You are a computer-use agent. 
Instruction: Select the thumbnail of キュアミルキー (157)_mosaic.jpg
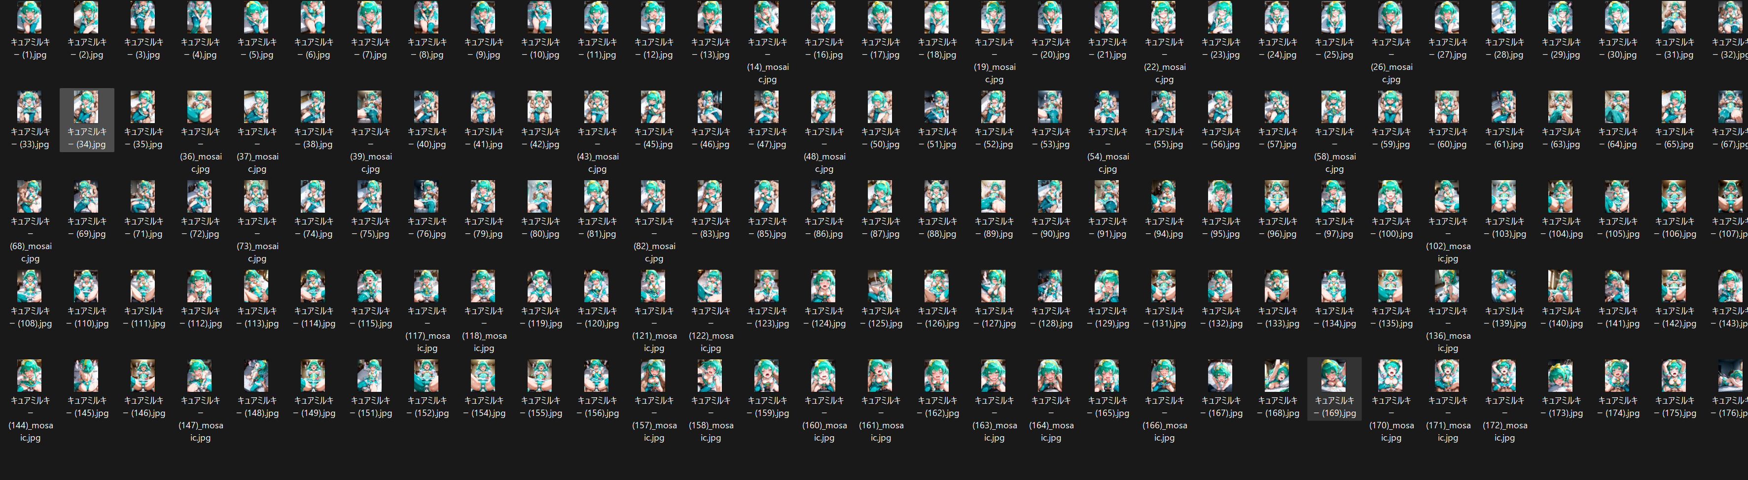coord(653,376)
